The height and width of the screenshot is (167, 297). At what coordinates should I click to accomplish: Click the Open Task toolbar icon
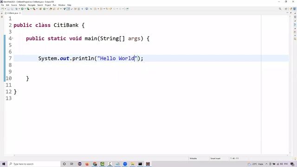[x=54, y=9]
